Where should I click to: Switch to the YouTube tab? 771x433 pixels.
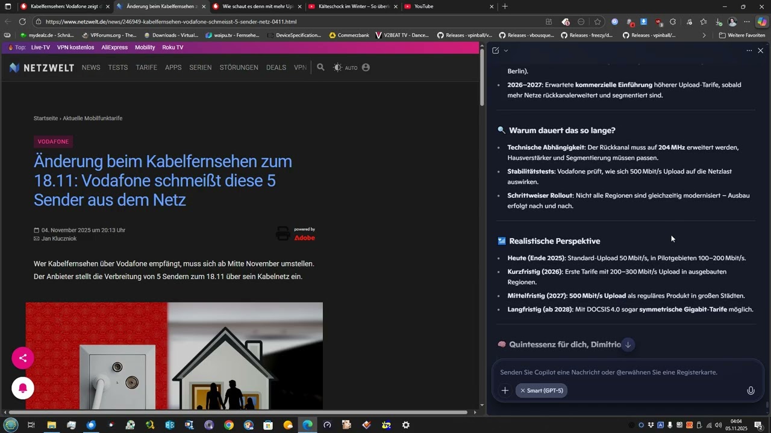[x=449, y=7]
